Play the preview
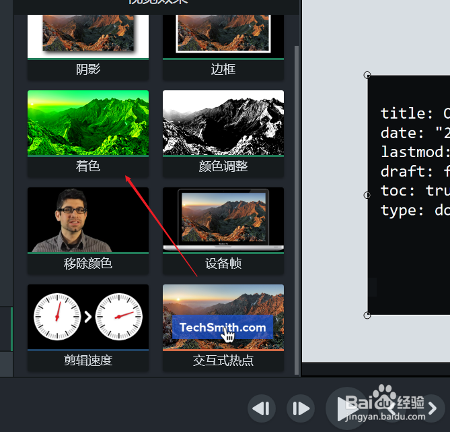This screenshot has height=432, width=450. pos(346,408)
